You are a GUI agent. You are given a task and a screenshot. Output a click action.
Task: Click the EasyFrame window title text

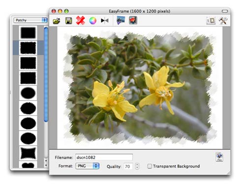point(140,11)
